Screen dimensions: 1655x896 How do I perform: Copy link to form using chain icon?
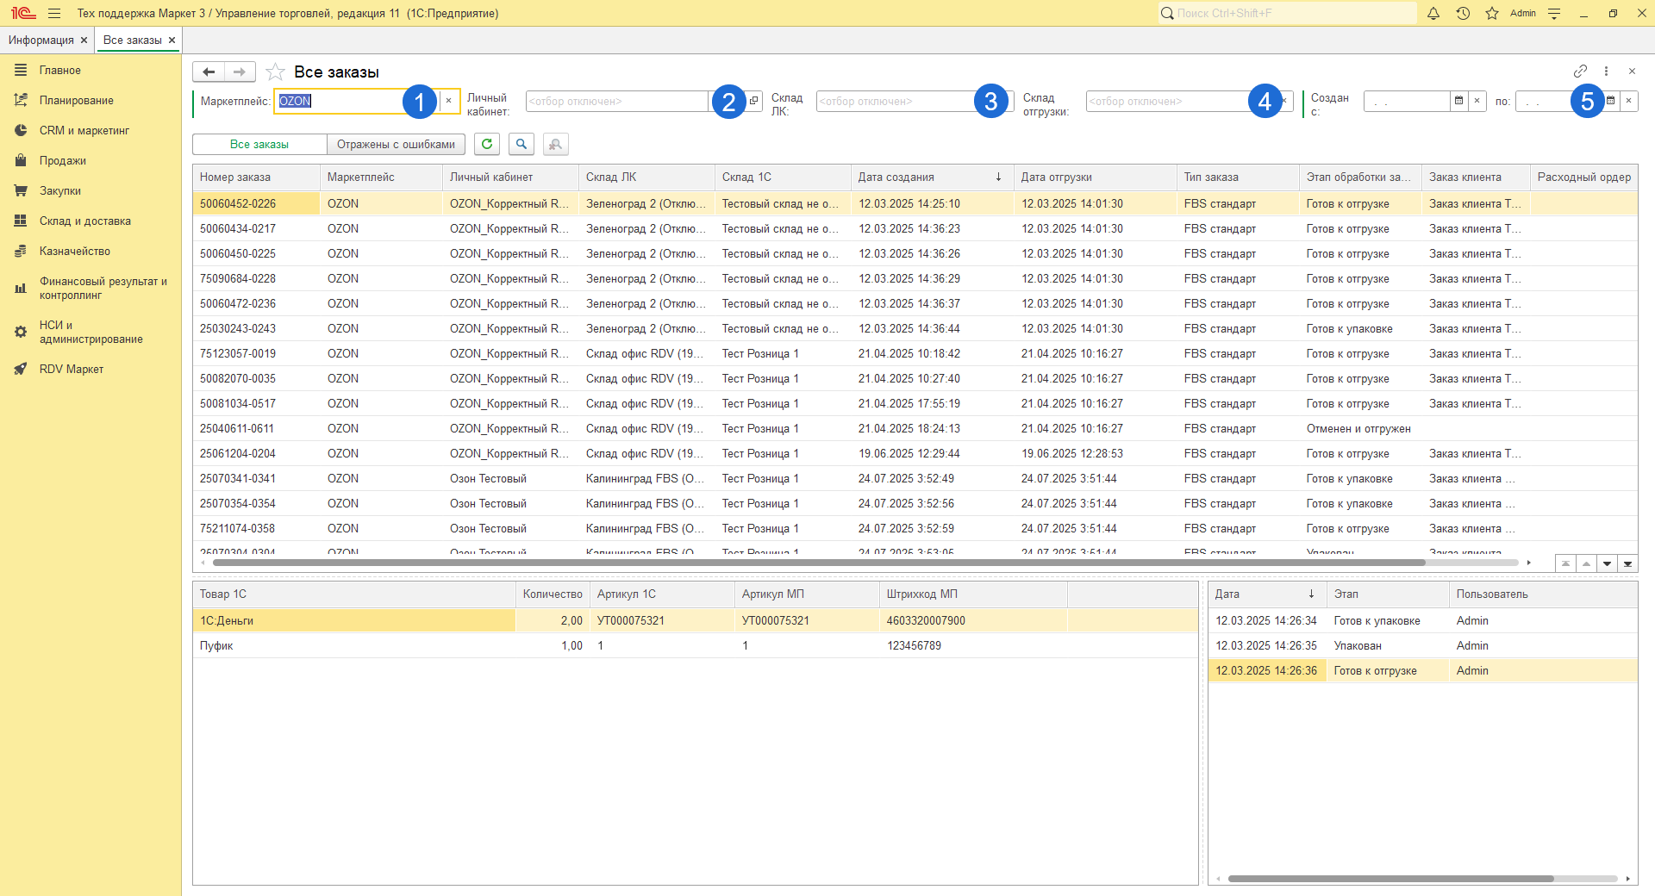pyautogui.click(x=1580, y=72)
